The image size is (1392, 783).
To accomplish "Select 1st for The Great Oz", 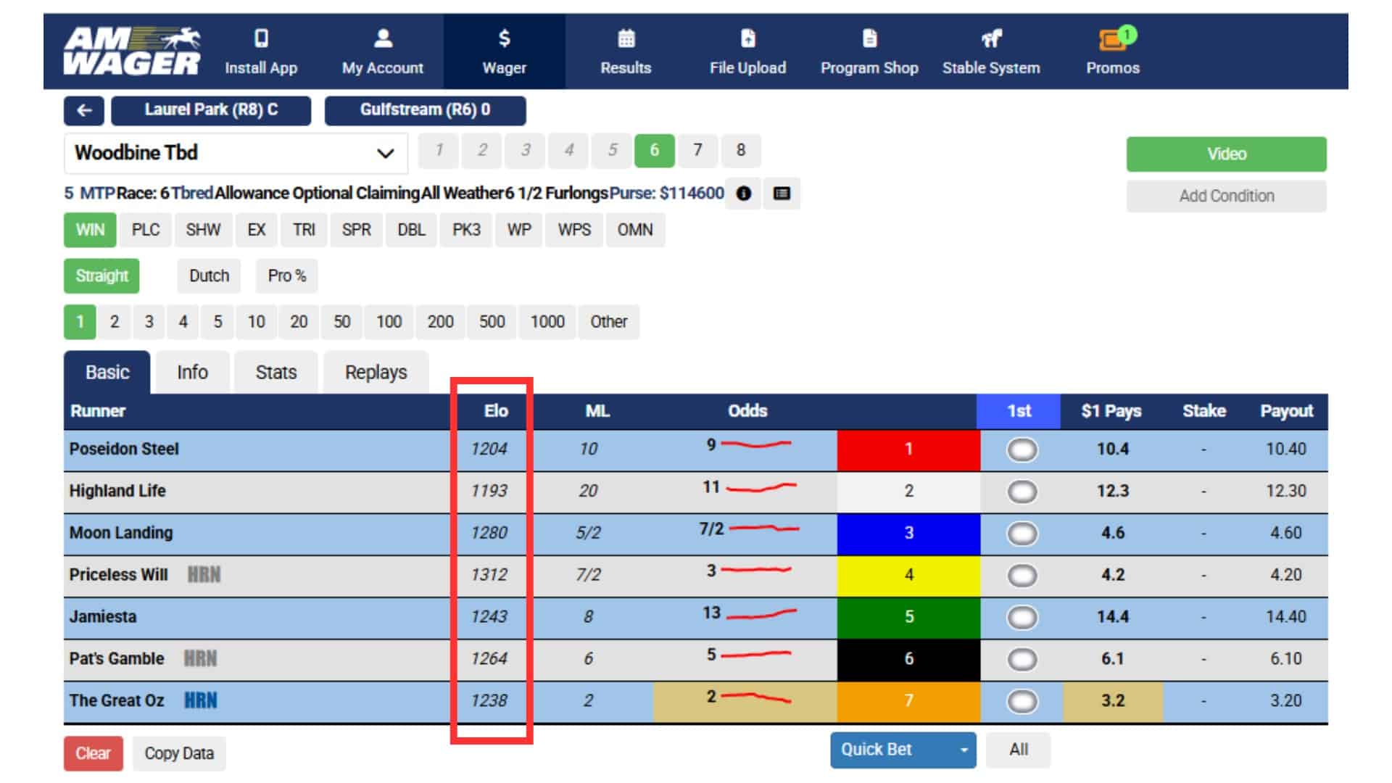I will click(x=1022, y=701).
